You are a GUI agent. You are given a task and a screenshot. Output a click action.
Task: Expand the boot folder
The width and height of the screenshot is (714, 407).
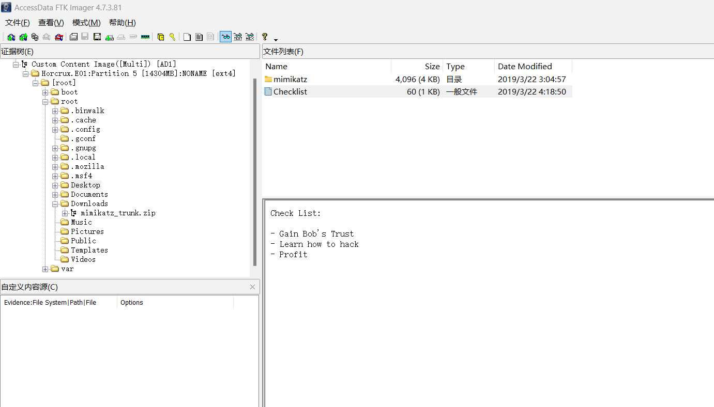45,92
